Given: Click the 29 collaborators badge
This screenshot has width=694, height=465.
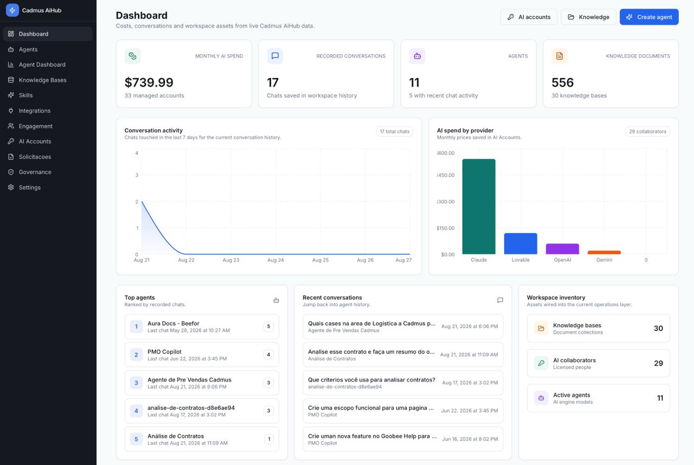Looking at the screenshot, I should pos(647,131).
